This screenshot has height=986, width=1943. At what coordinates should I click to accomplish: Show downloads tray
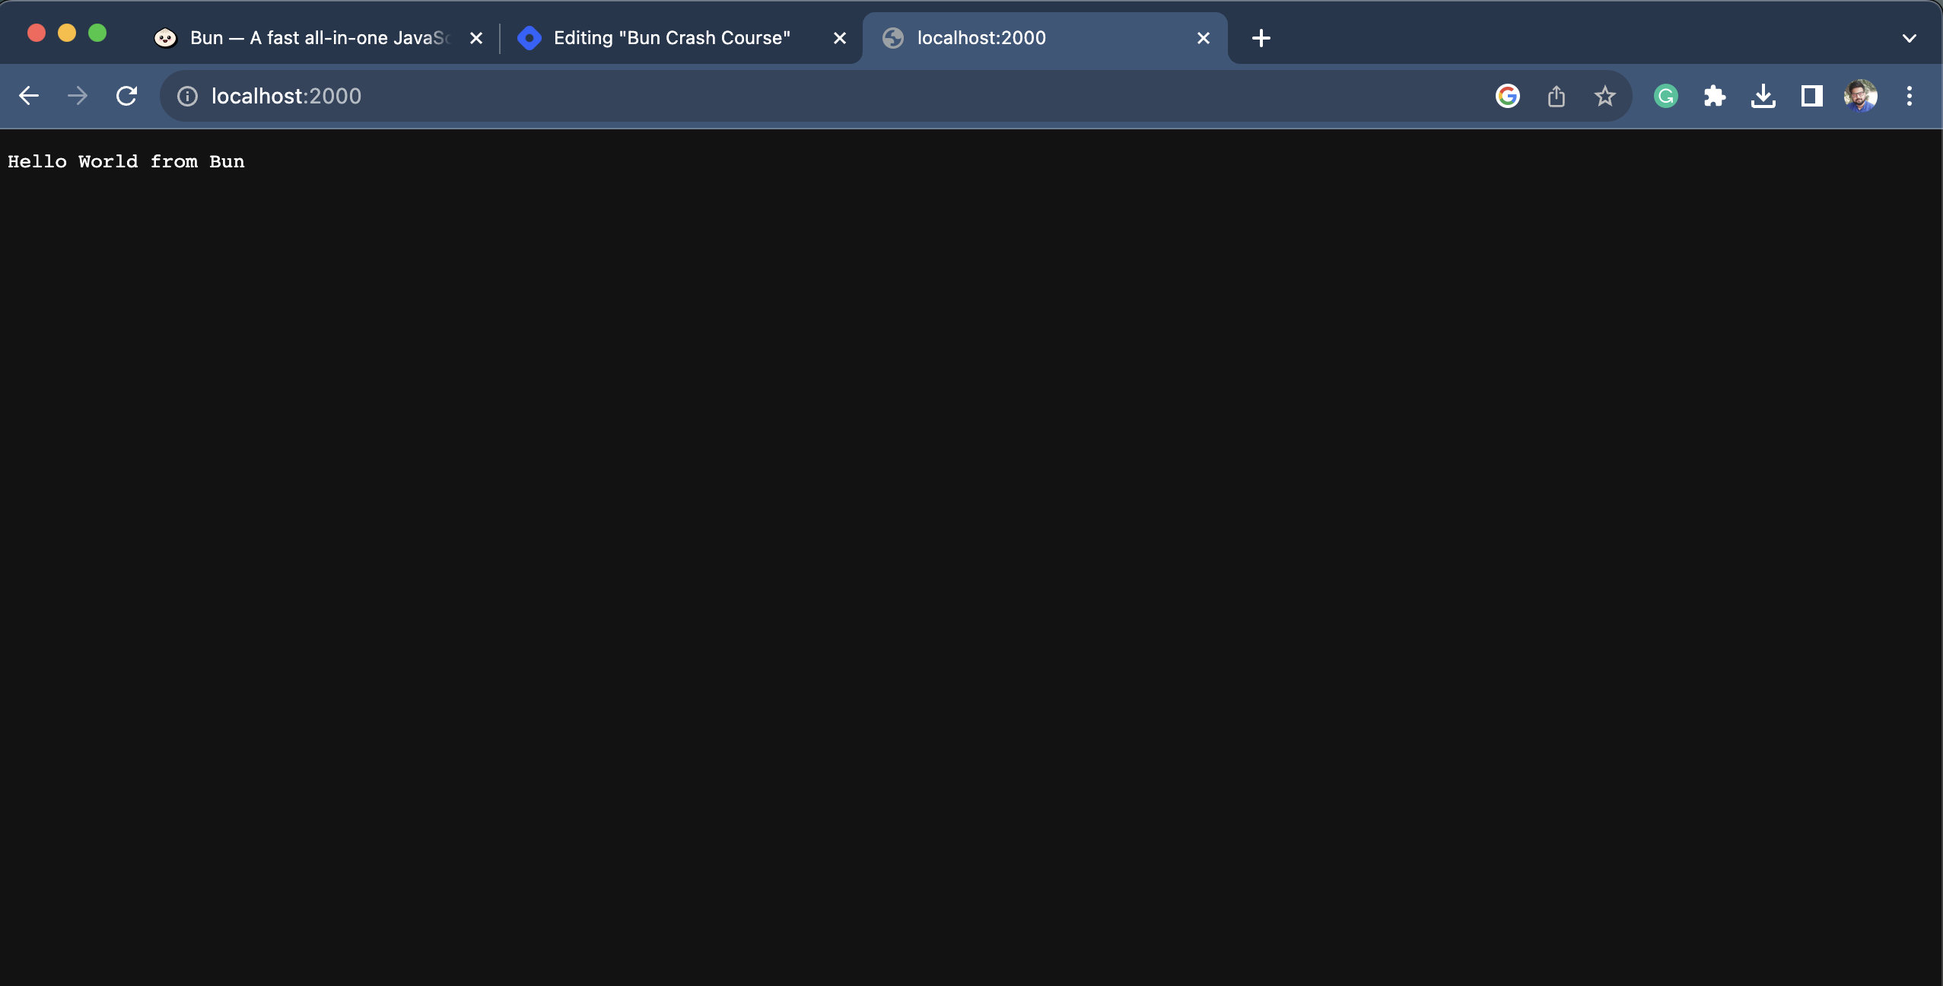pos(1763,96)
